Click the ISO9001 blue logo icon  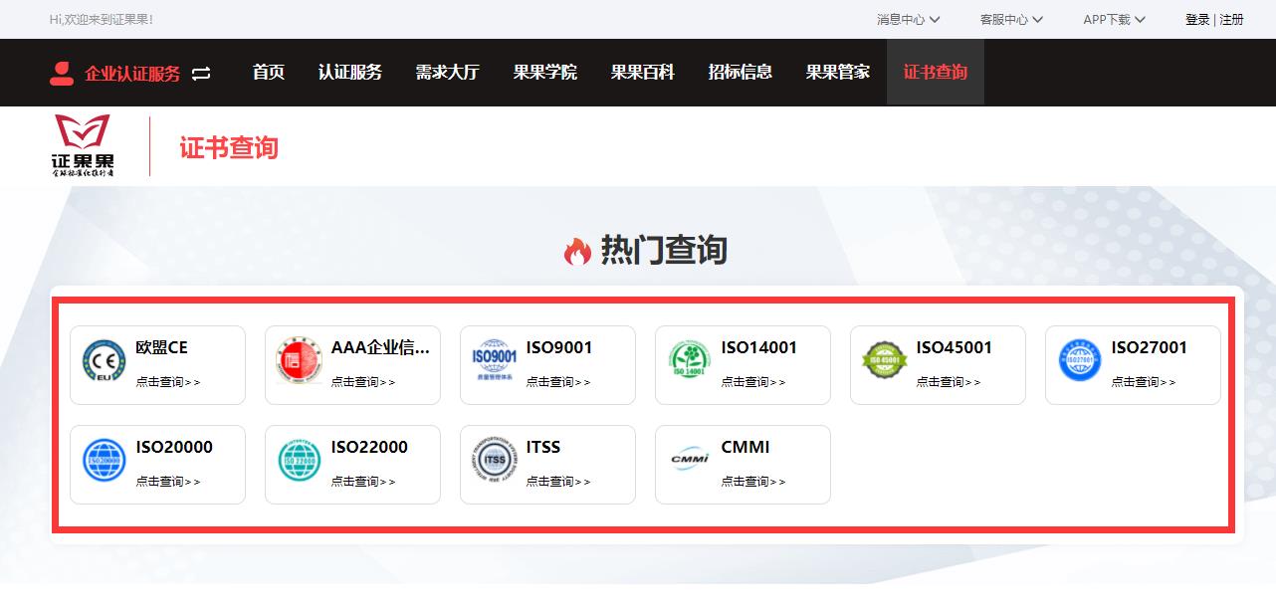tap(494, 361)
